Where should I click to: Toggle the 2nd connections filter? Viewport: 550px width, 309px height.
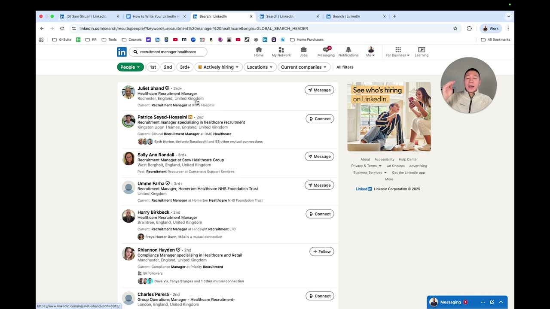click(x=168, y=67)
